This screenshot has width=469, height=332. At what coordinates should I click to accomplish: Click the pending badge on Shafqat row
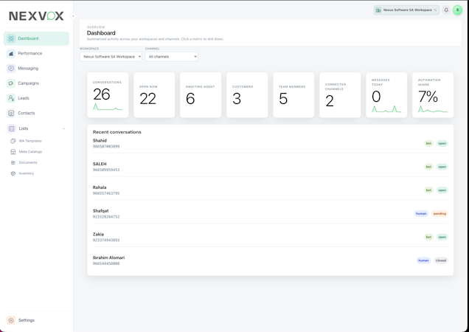pyautogui.click(x=440, y=213)
